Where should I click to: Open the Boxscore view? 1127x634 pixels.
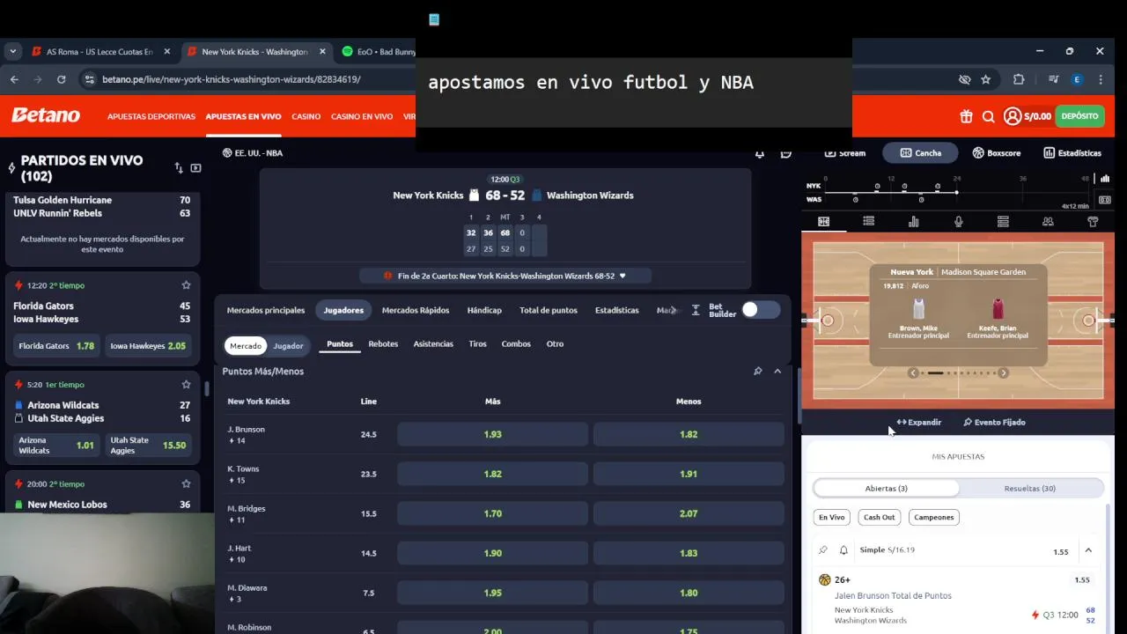(x=997, y=153)
